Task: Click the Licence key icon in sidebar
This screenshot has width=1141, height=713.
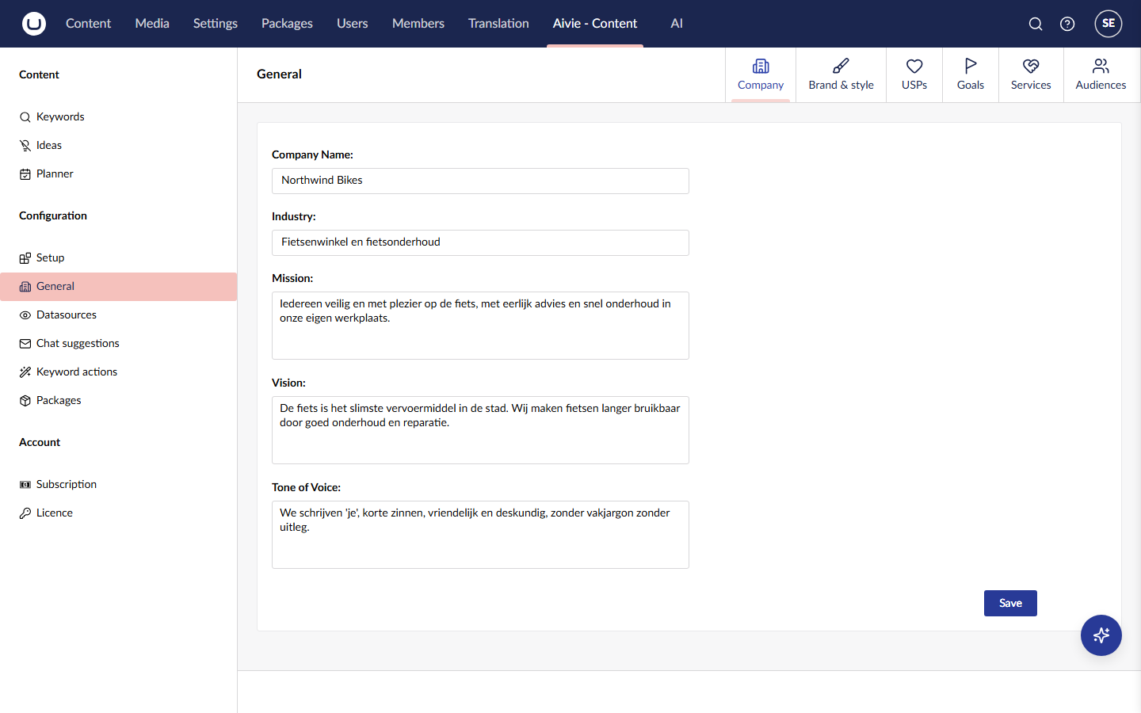Action: pyautogui.click(x=25, y=513)
